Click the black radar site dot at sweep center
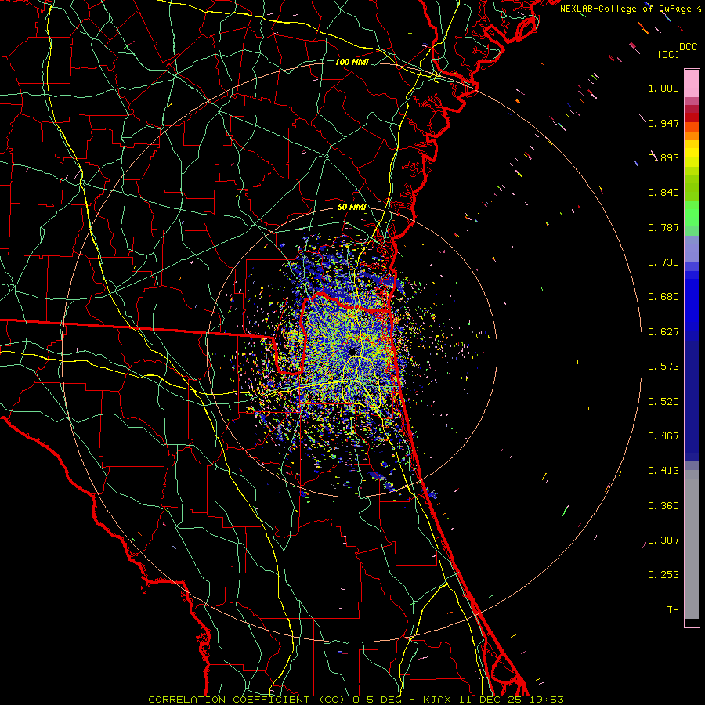The height and width of the screenshot is (705, 705). [x=352, y=352]
